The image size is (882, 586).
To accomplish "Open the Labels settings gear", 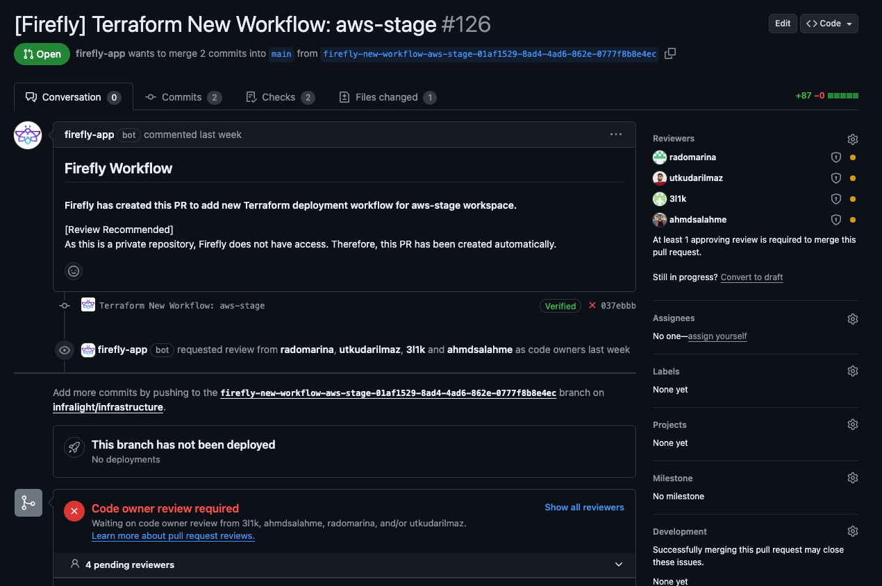I will (853, 371).
